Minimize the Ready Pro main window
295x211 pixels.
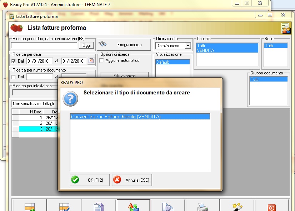click(237, 3)
